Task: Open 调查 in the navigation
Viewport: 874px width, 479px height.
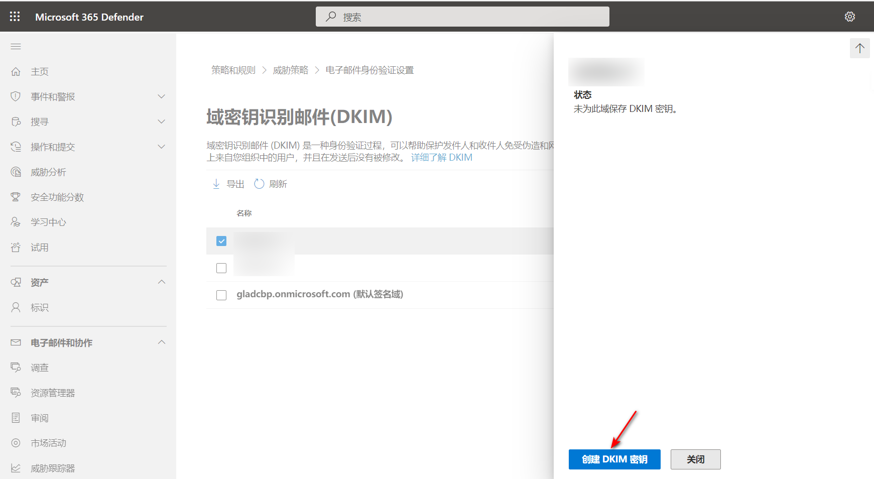Action: click(x=40, y=368)
